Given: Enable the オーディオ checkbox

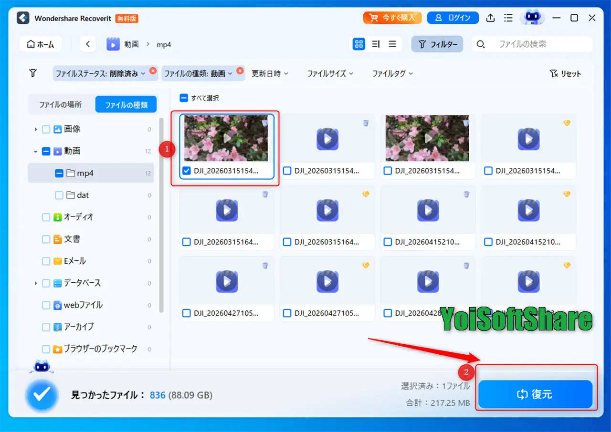Looking at the screenshot, I should 46,217.
